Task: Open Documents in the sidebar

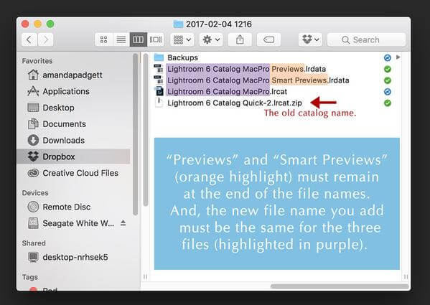Action: coord(73,124)
